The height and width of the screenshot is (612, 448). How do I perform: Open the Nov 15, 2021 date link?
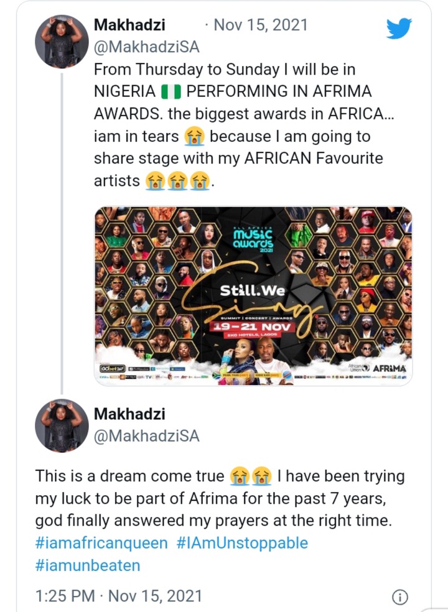(261, 25)
